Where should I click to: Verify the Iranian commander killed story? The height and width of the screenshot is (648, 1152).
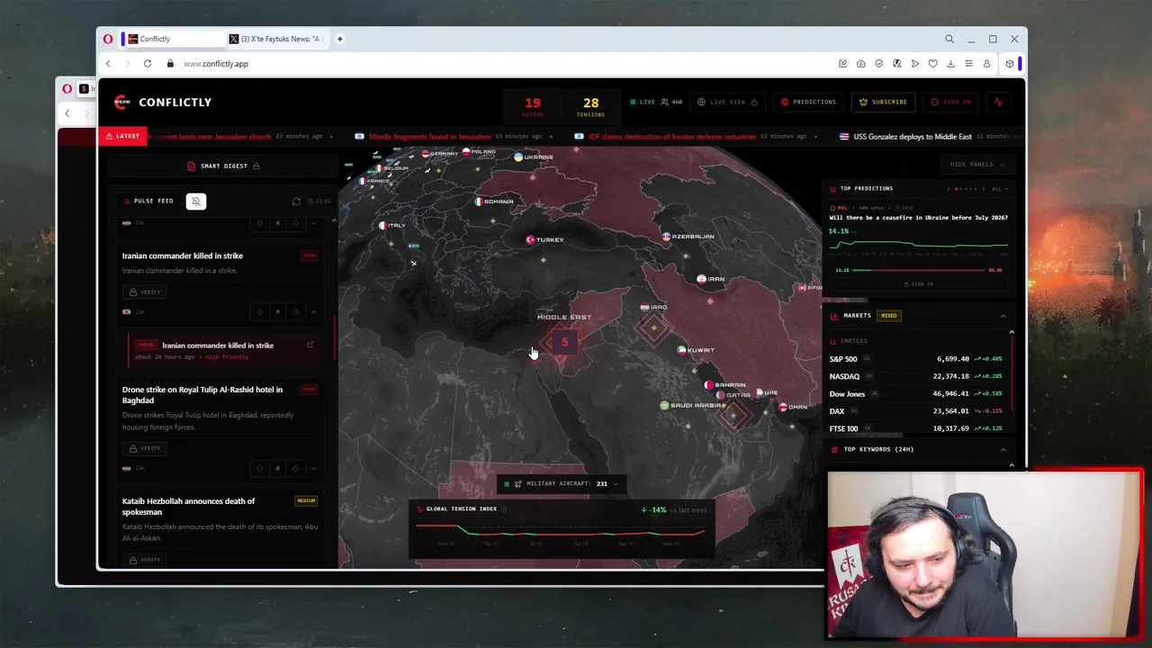pyautogui.click(x=144, y=292)
